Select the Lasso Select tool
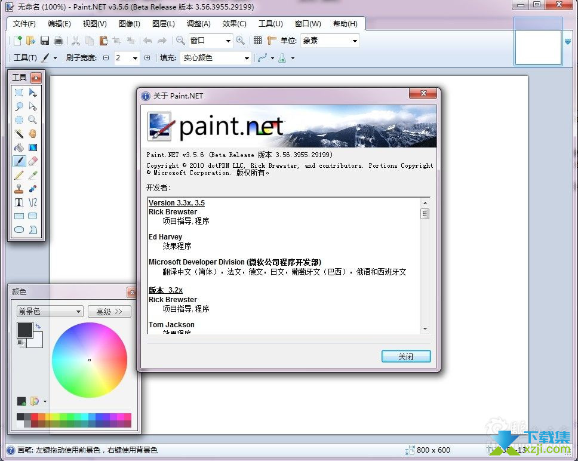The width and height of the screenshot is (578, 461). 19,106
